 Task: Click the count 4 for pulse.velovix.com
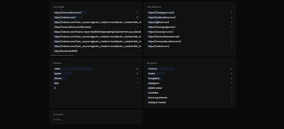click(231, 18)
